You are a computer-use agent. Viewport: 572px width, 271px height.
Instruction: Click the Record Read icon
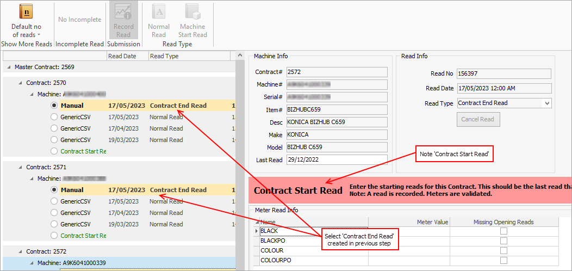point(123,12)
